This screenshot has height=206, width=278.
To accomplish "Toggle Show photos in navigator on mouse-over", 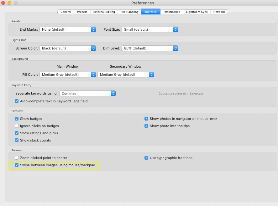I will click(x=146, y=119).
